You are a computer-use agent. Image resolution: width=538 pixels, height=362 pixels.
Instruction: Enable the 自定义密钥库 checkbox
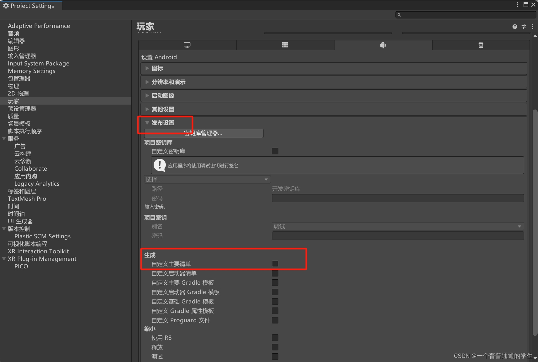275,151
